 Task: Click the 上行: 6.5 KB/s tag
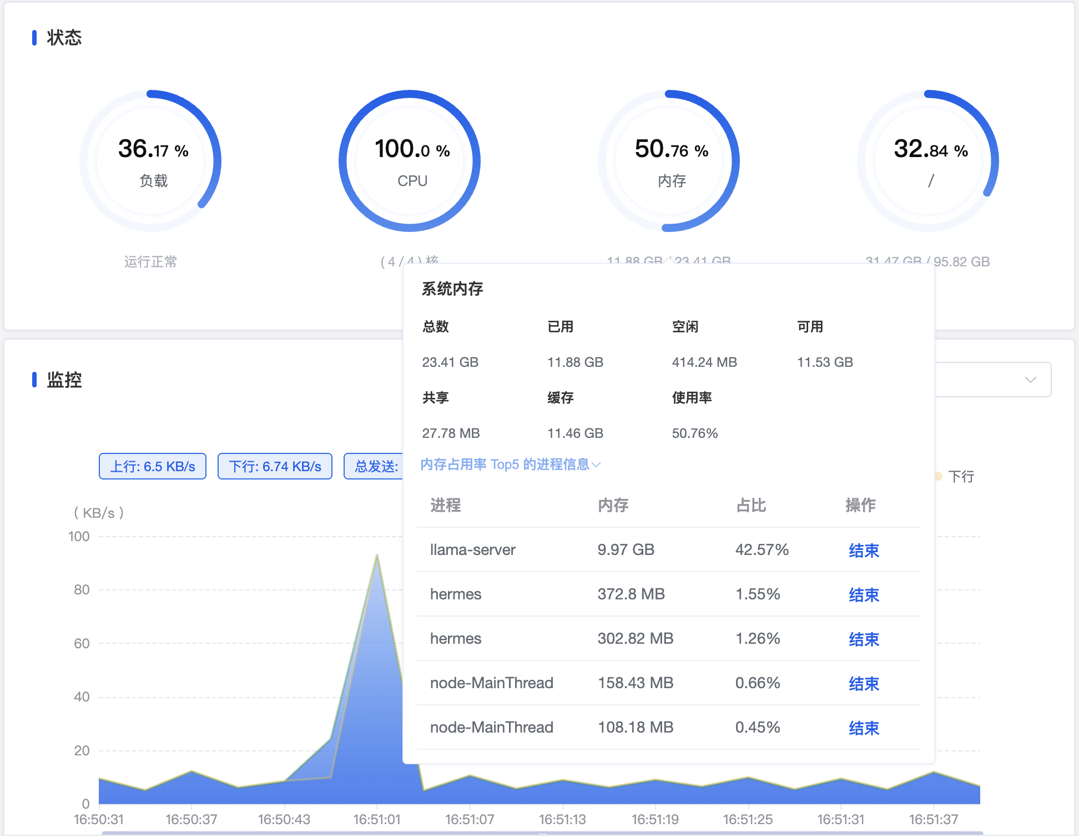[x=153, y=466]
